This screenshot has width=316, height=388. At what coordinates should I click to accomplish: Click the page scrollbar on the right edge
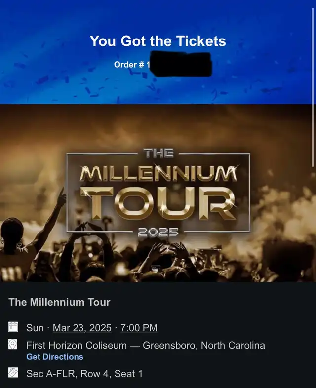(313, 87)
